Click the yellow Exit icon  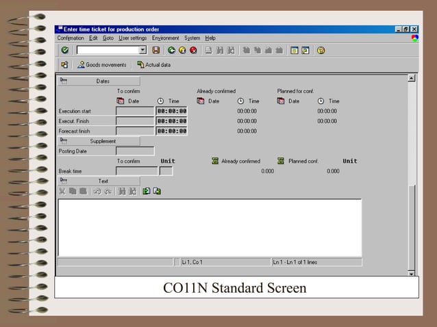click(182, 50)
